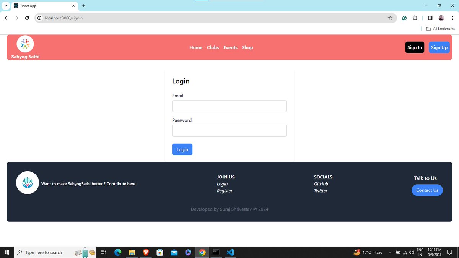The image size is (459, 258).
Task: Open the volume control icon
Action: [412, 252]
